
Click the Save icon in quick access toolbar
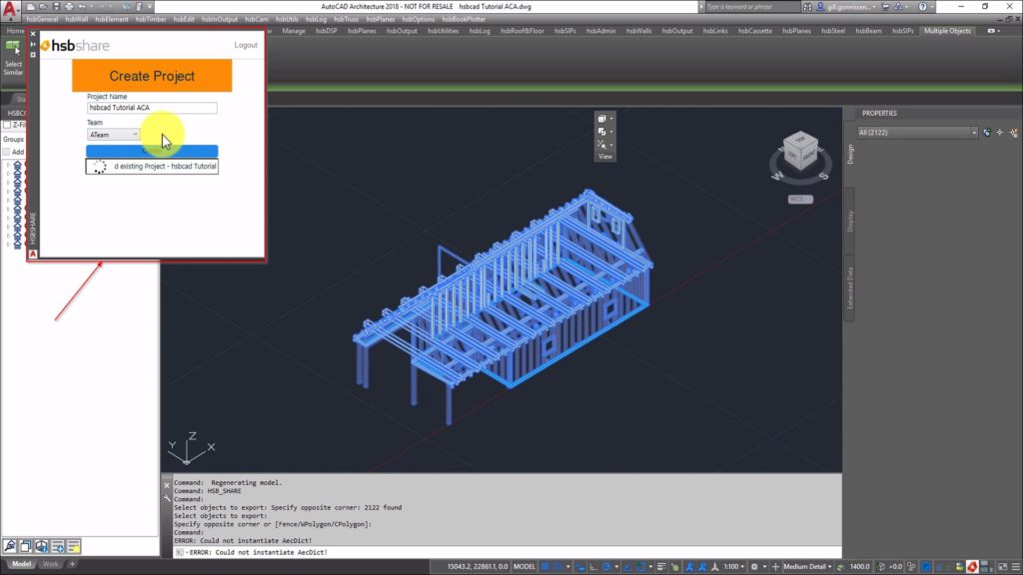pyautogui.click(x=57, y=7)
